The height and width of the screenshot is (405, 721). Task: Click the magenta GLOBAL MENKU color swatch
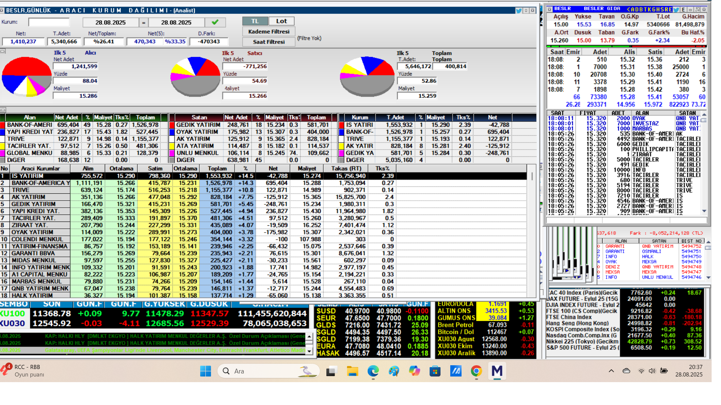tap(2, 153)
